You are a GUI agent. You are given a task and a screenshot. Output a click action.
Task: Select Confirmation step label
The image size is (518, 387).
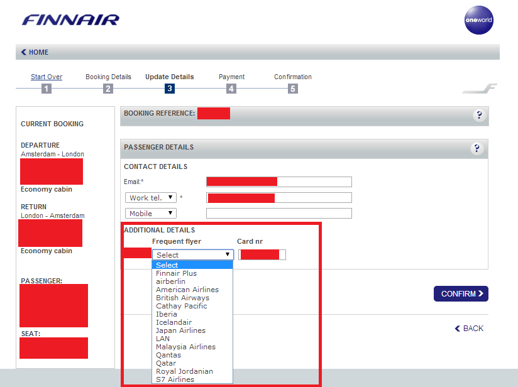click(293, 77)
